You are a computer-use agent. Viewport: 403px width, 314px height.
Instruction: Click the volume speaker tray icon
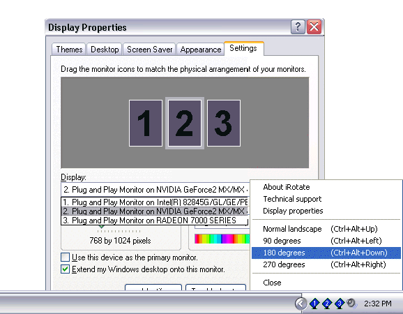click(x=351, y=304)
